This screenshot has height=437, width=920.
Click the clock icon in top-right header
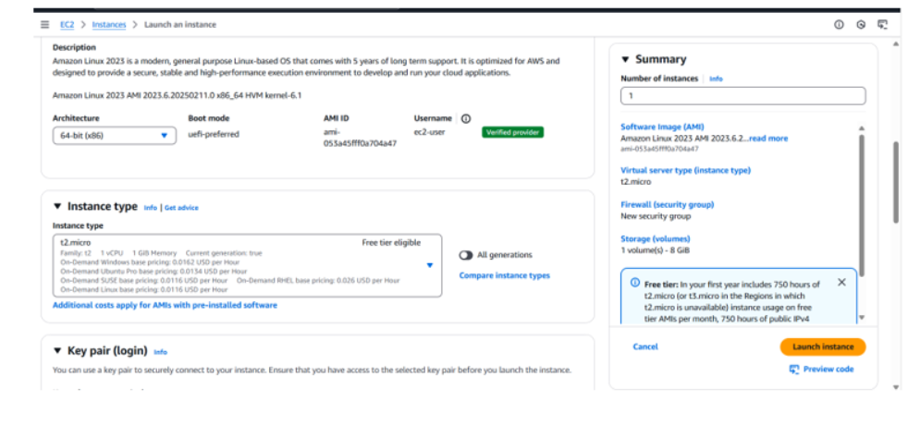(x=861, y=25)
